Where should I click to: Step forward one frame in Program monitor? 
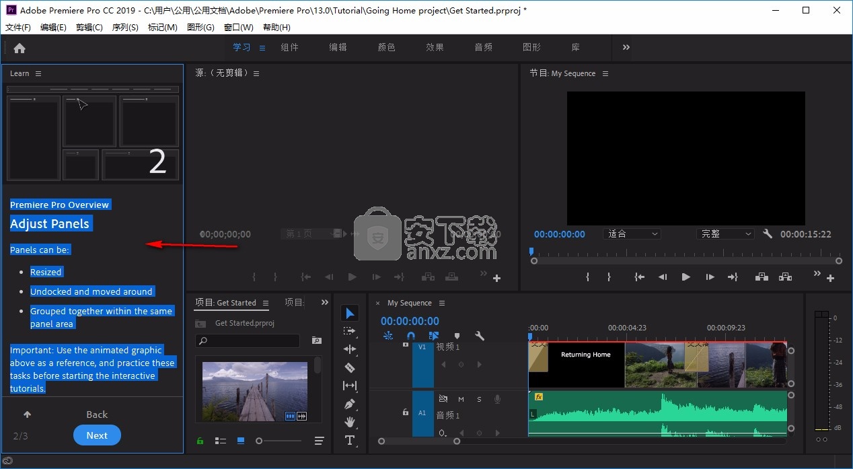[710, 277]
